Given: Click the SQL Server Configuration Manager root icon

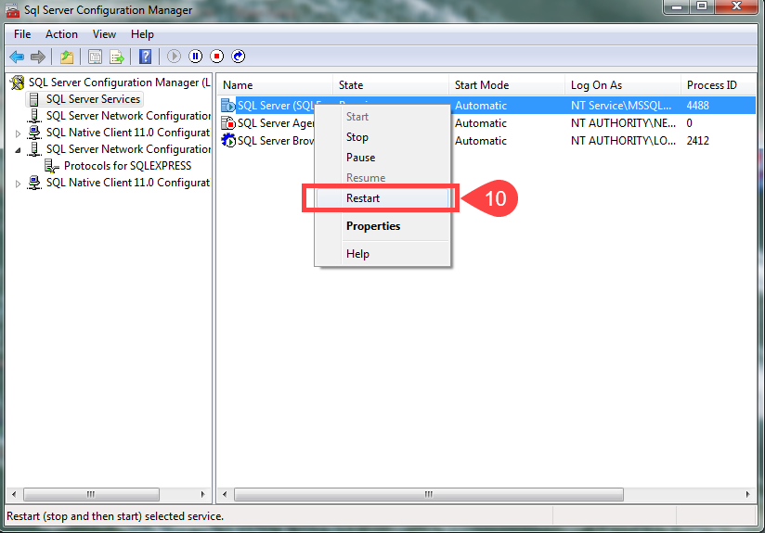Looking at the screenshot, I should (x=18, y=82).
